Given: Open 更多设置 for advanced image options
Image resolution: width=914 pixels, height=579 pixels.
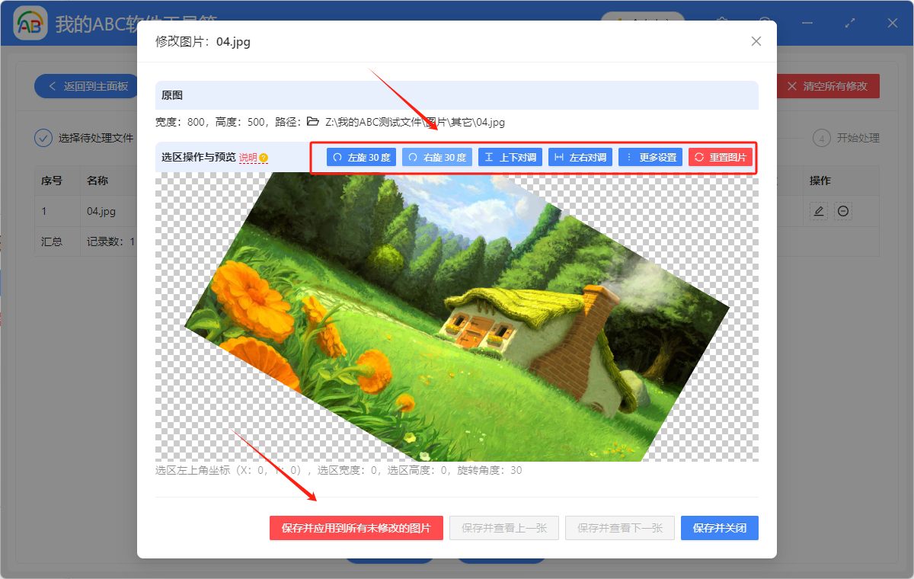Looking at the screenshot, I should pos(650,157).
